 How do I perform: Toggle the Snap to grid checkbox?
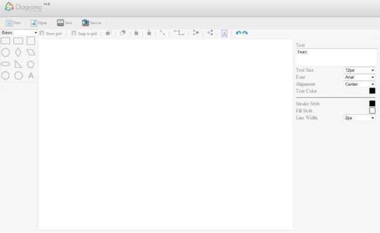(73, 33)
